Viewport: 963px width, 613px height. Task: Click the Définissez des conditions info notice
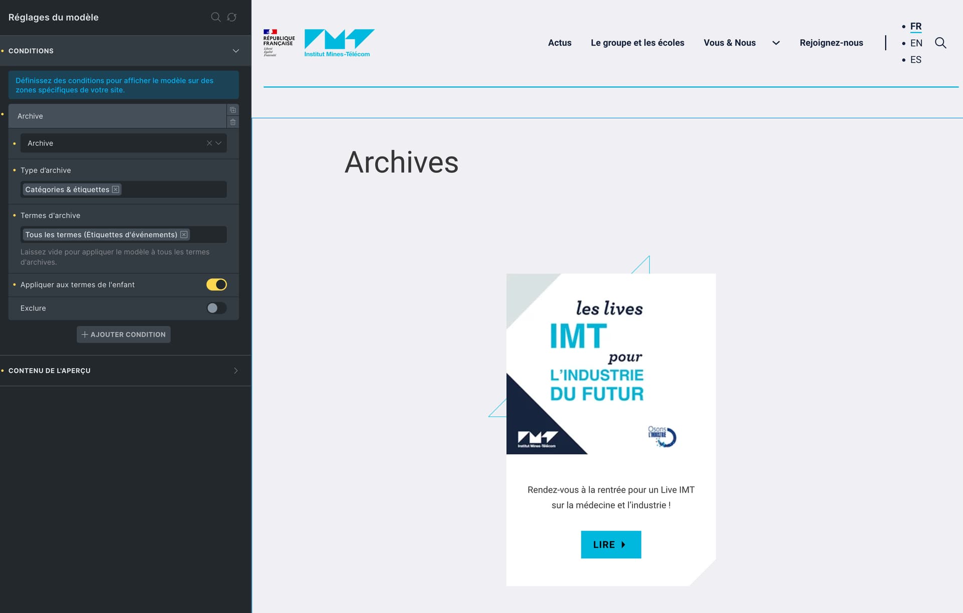[123, 85]
